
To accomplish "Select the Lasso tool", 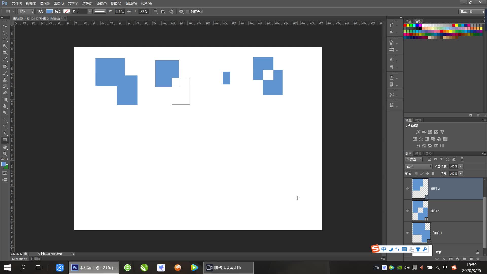I will [5, 39].
